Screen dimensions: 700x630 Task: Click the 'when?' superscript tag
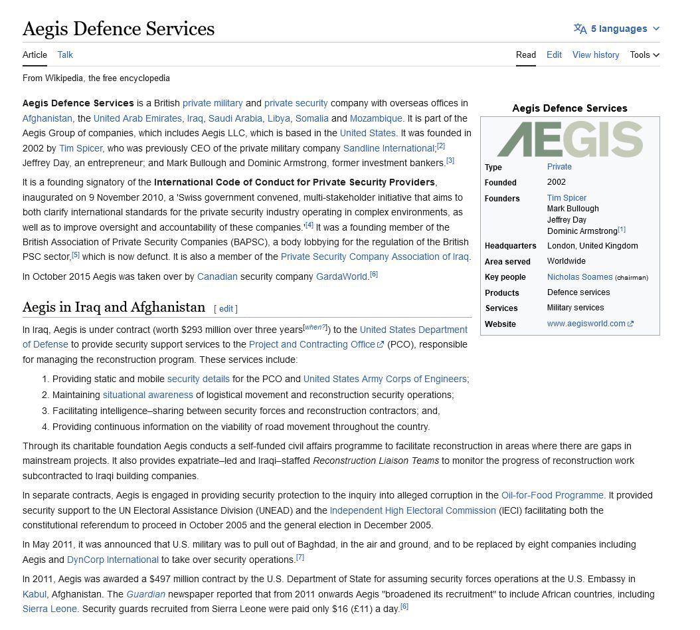(315, 327)
